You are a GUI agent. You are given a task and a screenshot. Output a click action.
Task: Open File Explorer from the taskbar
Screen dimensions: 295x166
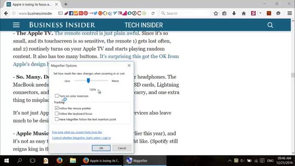click(73, 160)
